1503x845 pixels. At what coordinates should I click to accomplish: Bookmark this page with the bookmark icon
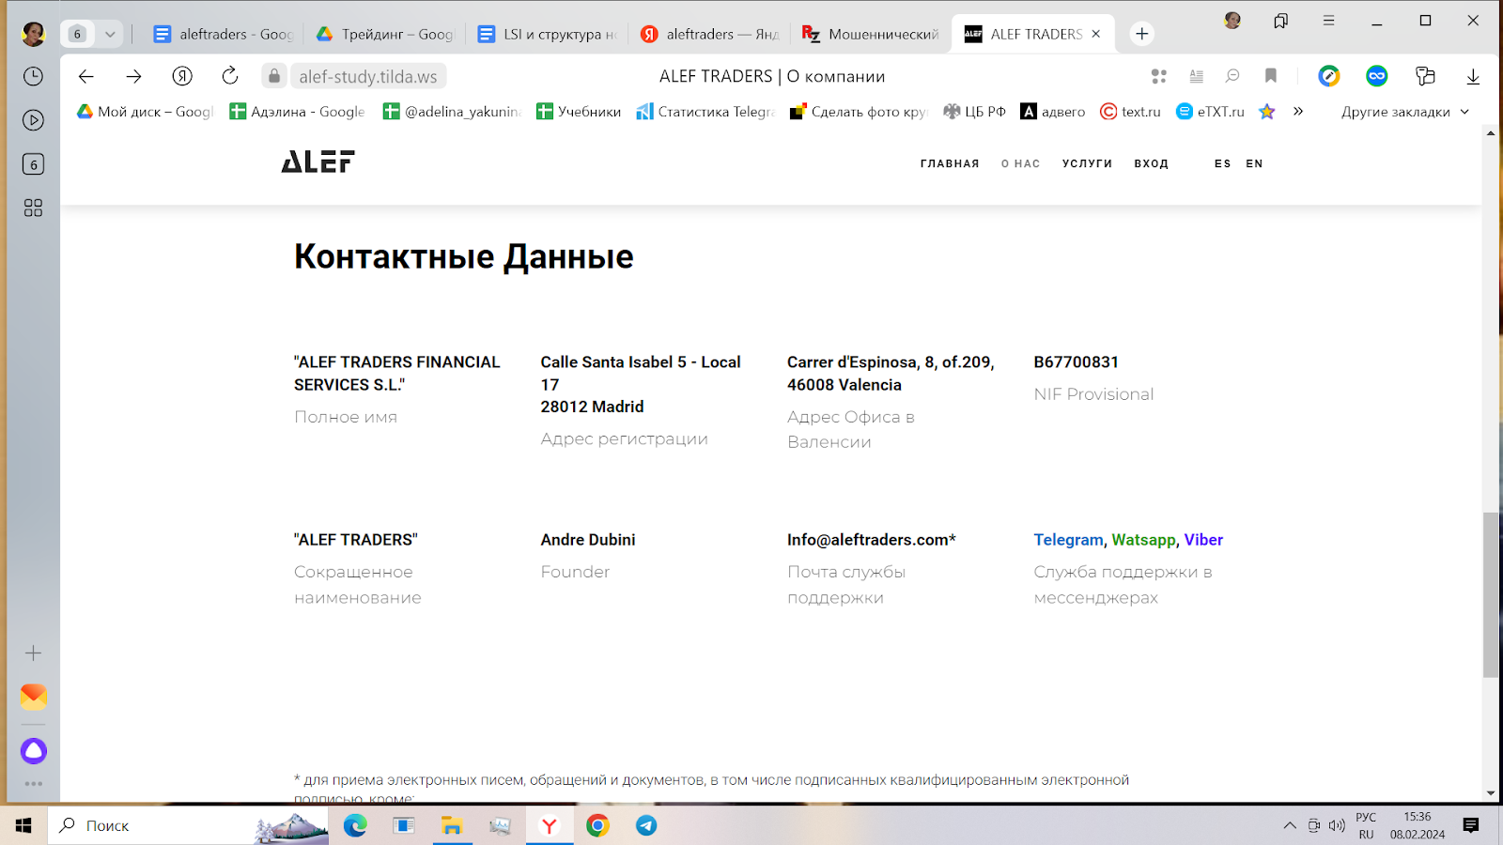[x=1270, y=76]
